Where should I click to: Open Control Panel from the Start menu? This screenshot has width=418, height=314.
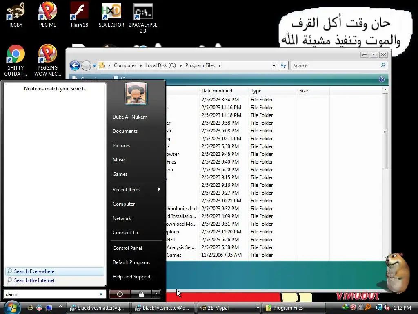click(127, 248)
